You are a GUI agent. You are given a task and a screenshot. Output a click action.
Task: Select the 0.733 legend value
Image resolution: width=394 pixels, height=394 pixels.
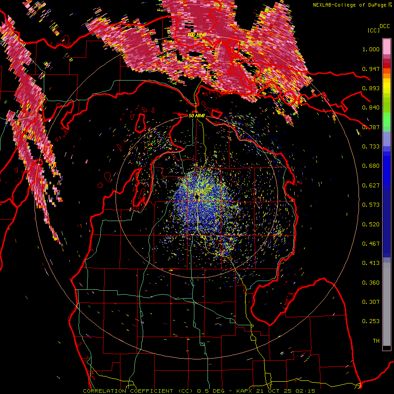(x=371, y=147)
